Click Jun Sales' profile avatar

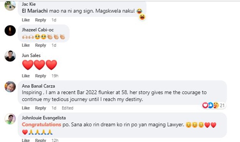coord(10,56)
